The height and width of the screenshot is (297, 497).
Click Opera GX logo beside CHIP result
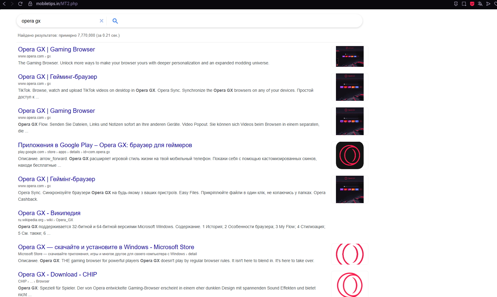point(350,284)
